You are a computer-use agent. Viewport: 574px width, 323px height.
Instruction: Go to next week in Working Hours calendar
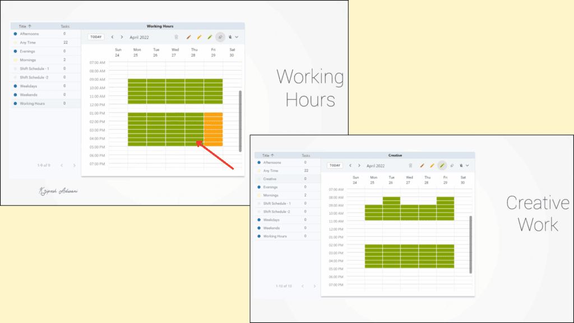coord(122,37)
